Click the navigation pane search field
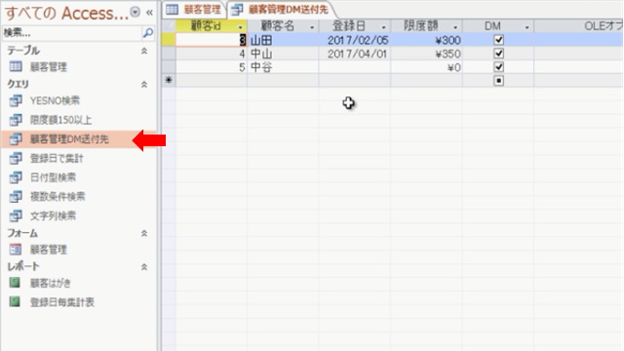624x351 pixels. pos(72,33)
